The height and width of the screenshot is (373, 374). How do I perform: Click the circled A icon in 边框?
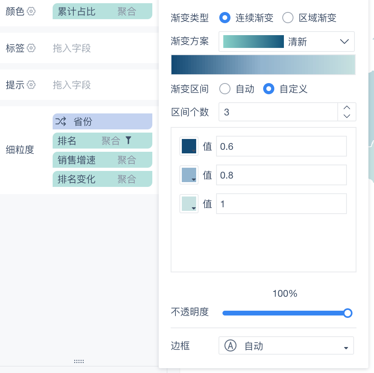point(230,345)
